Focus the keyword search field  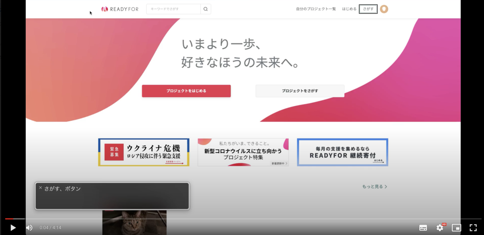pos(173,9)
